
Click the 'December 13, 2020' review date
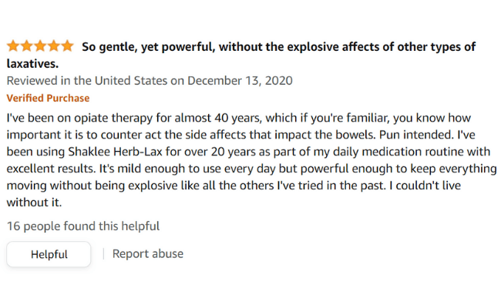(x=240, y=81)
